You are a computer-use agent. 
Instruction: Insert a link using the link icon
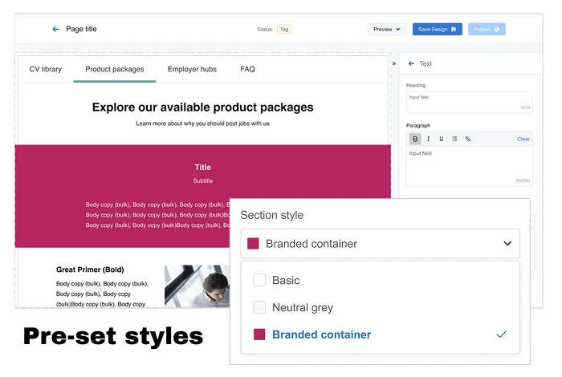(468, 139)
